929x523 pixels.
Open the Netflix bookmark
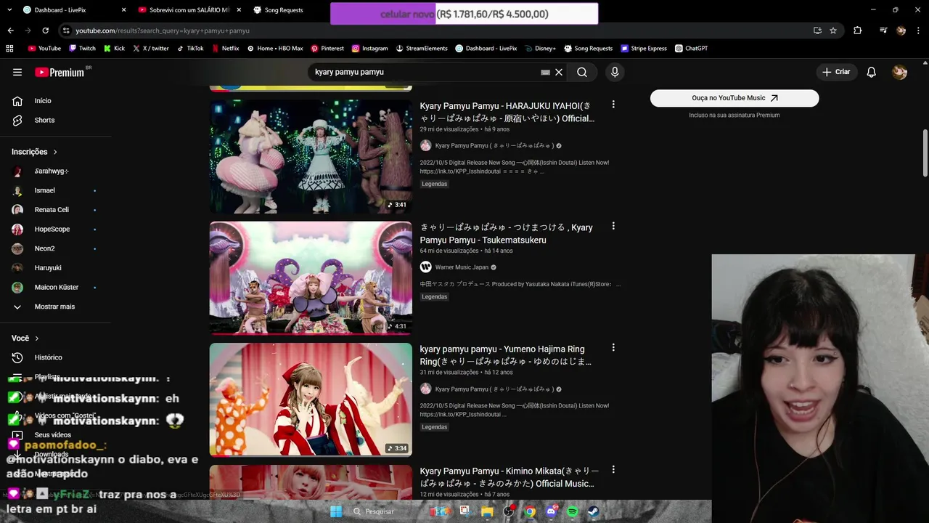225,49
